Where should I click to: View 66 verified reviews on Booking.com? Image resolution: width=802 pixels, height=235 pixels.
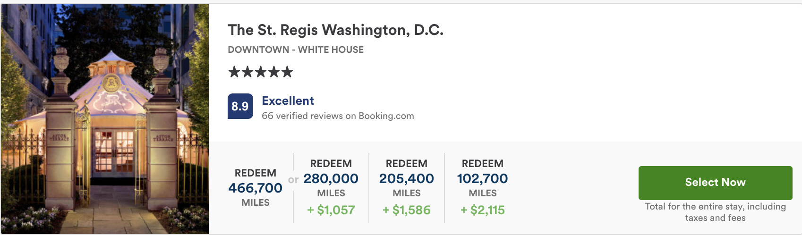pyautogui.click(x=338, y=116)
